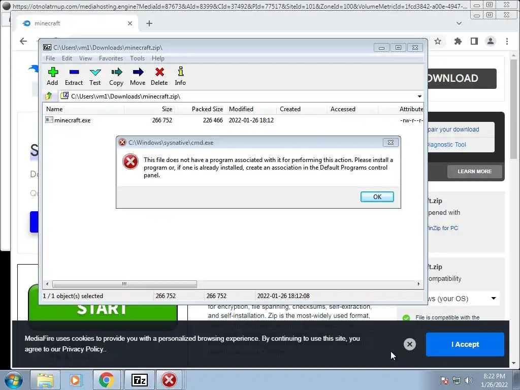
Task: Open the File menu in 7-Zip
Action: (x=50, y=58)
